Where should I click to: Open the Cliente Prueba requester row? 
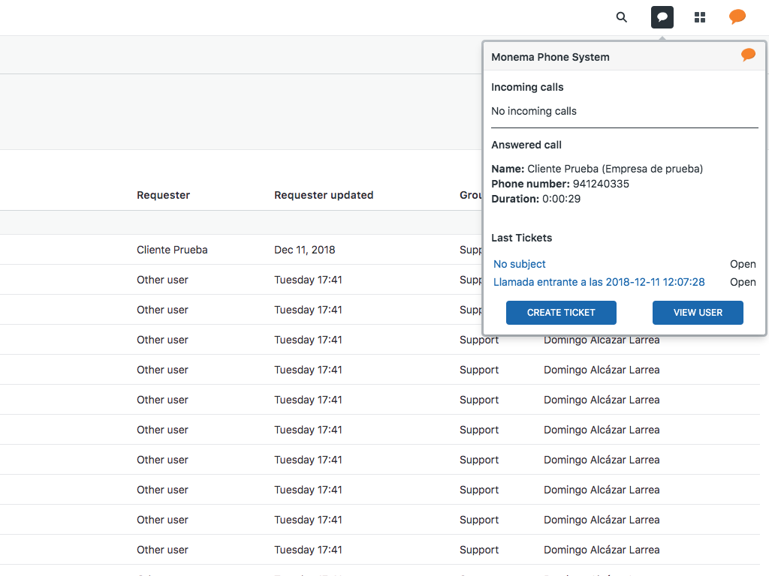click(x=162, y=250)
